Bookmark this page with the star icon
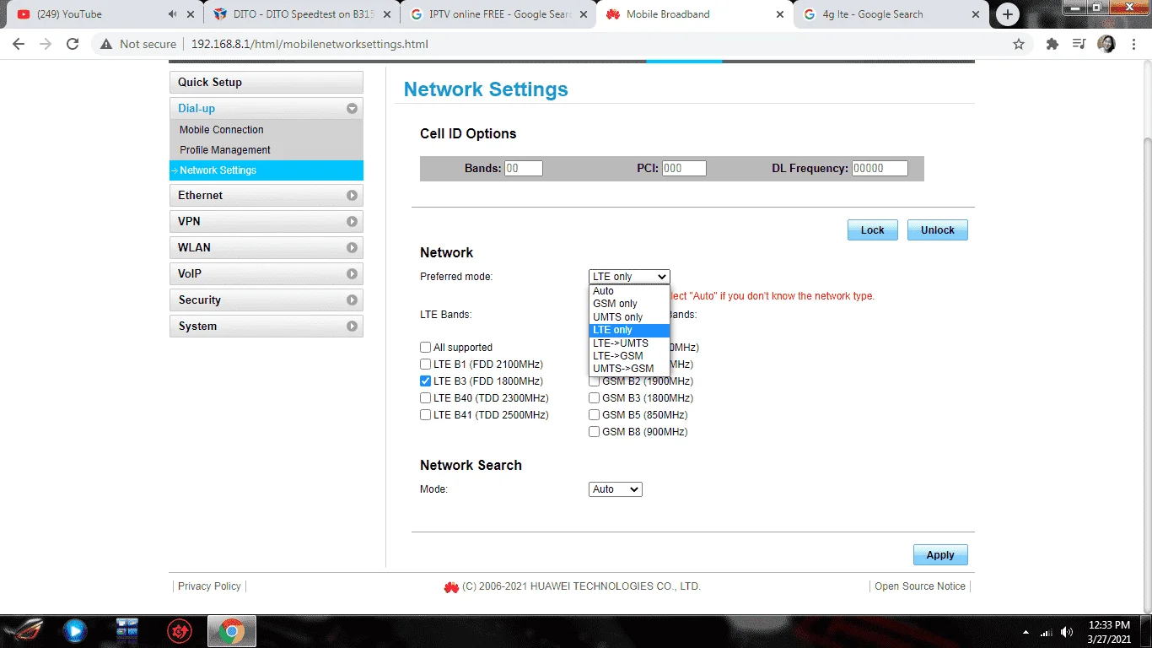 coord(1019,44)
